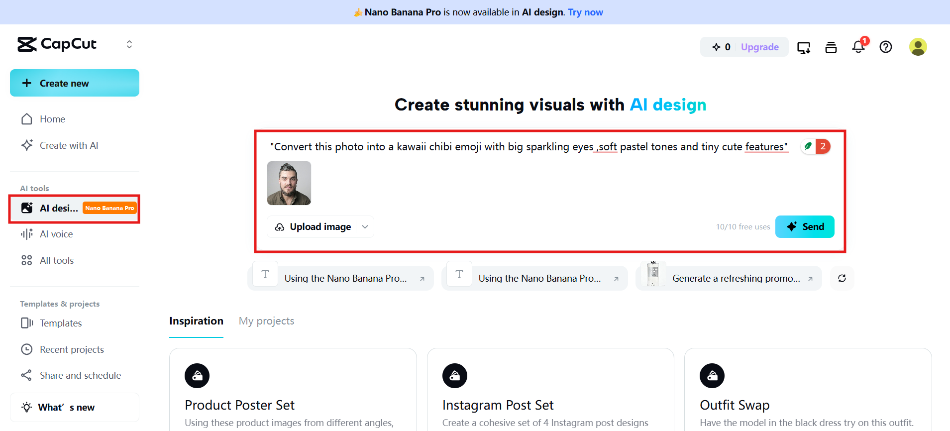The width and height of the screenshot is (950, 431).
Task: Click the credits sparkle counter showing 0
Action: click(x=721, y=47)
